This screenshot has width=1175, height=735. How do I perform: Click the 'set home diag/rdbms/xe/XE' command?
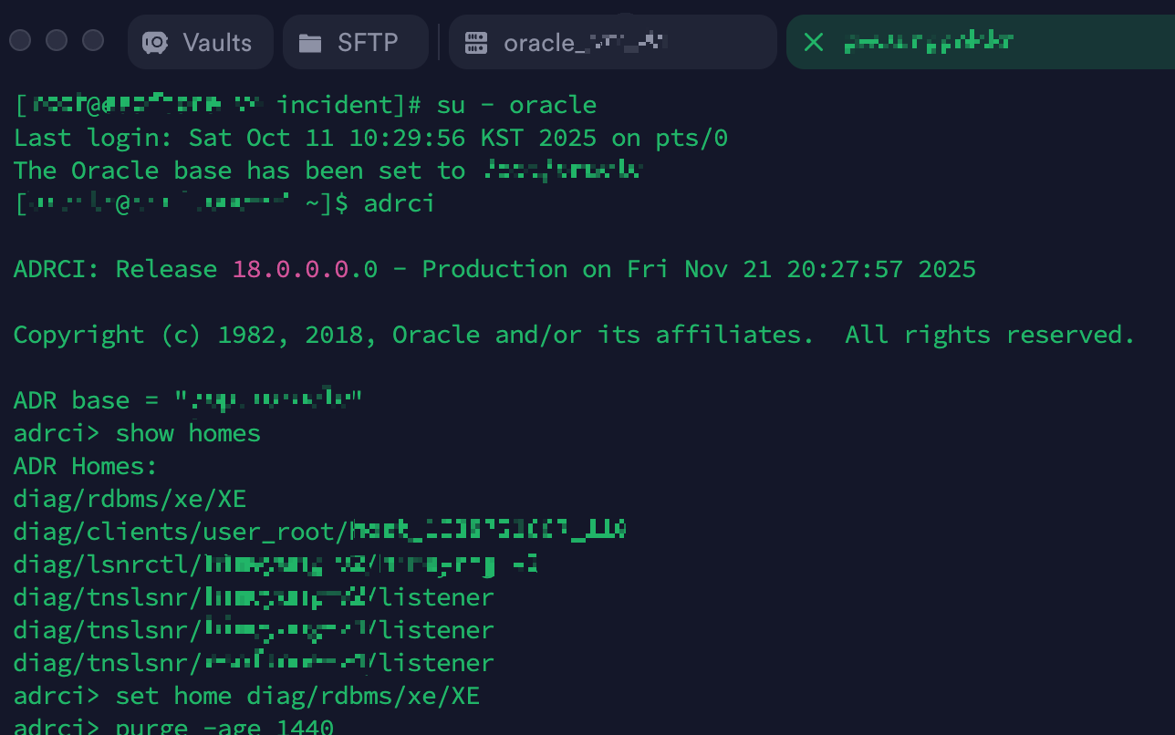click(297, 696)
